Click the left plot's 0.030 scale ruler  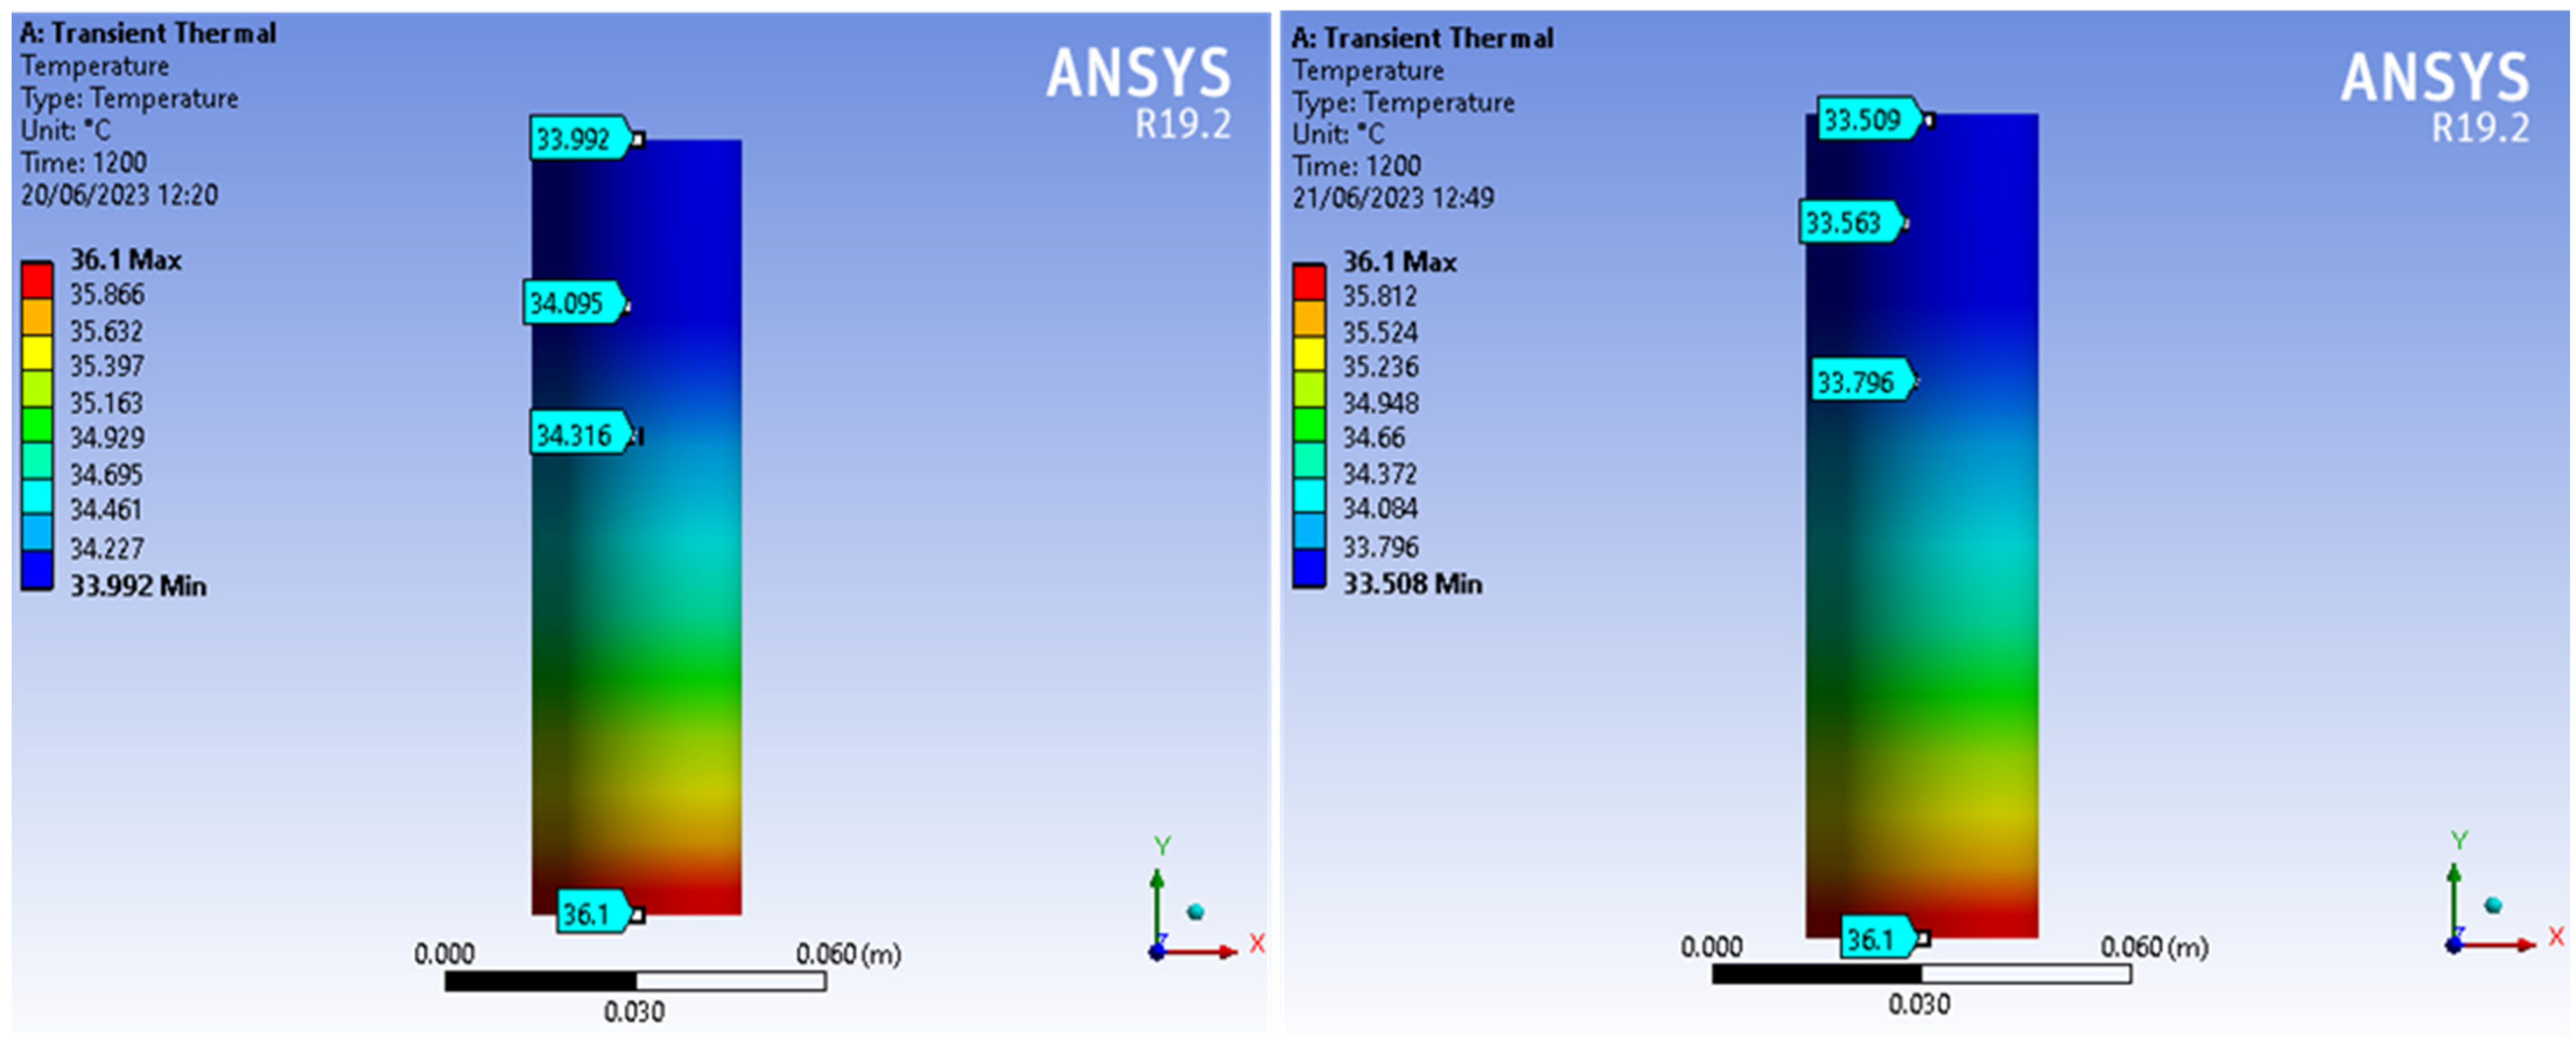pyautogui.click(x=635, y=982)
